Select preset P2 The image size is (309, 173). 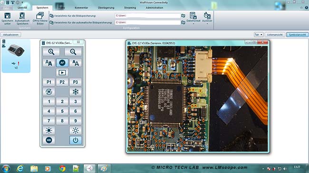click(x=62, y=82)
